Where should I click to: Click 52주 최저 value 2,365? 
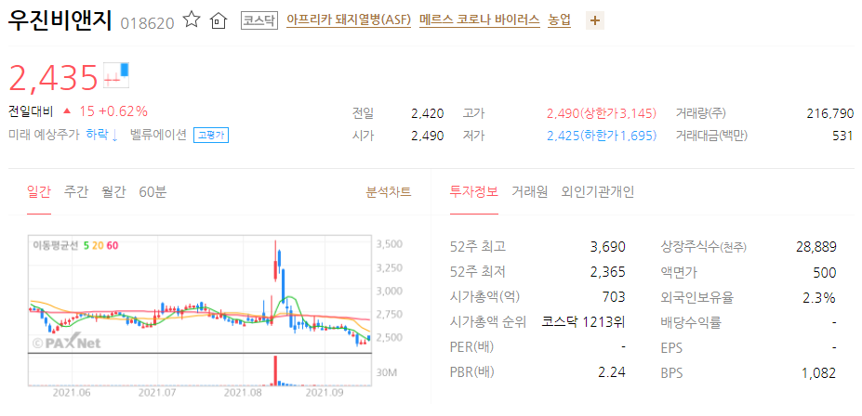(x=607, y=272)
